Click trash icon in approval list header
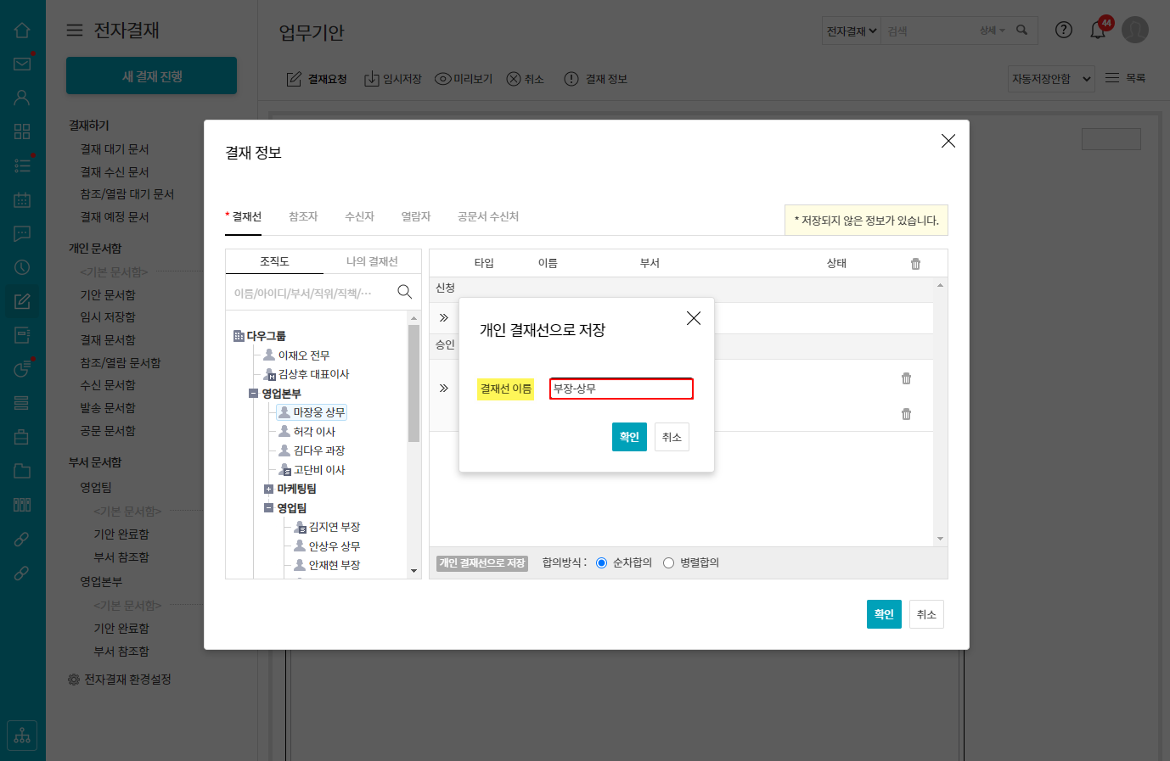 (x=915, y=264)
